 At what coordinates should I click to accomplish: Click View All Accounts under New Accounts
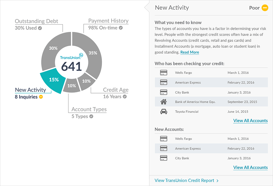click(250, 167)
